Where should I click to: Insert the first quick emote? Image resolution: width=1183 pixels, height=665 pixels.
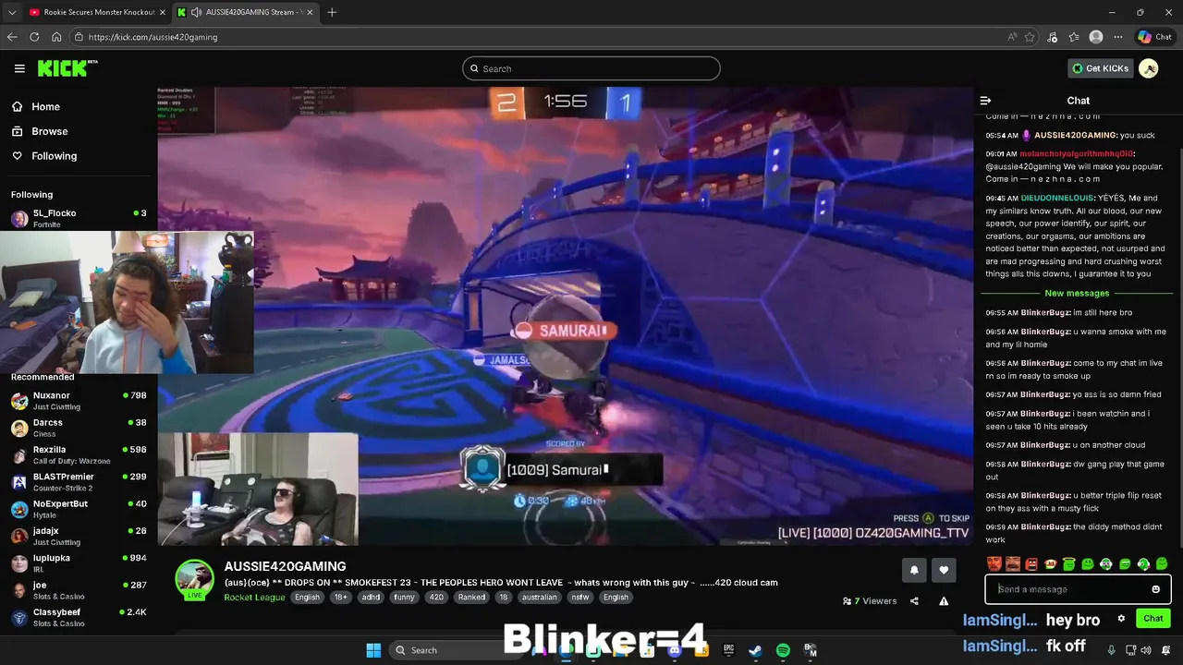[x=994, y=563]
